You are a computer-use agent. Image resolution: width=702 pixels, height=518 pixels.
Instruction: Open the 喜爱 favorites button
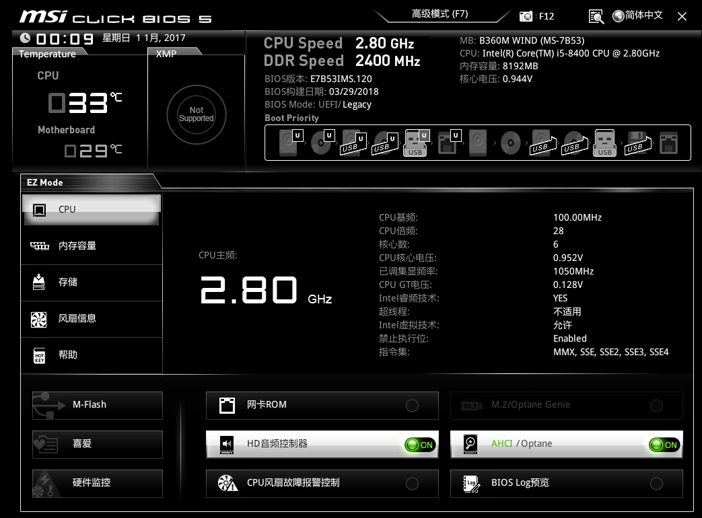coord(97,444)
